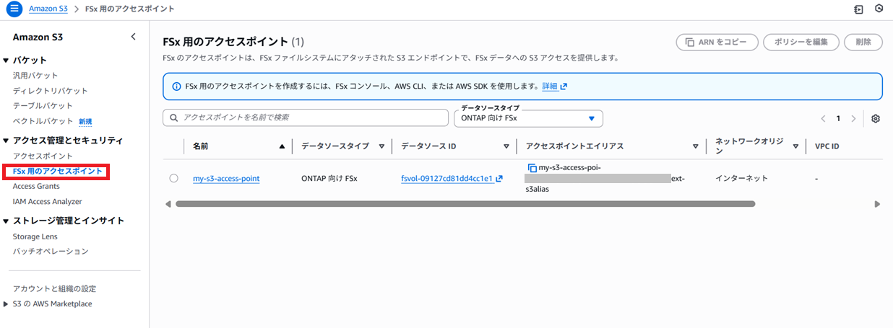Click the top-right hexagon settings icon
Viewport: 893px width, 328px height.
(879, 9)
